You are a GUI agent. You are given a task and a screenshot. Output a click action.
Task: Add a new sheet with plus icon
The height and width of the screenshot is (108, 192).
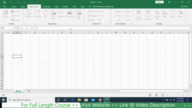point(29,91)
